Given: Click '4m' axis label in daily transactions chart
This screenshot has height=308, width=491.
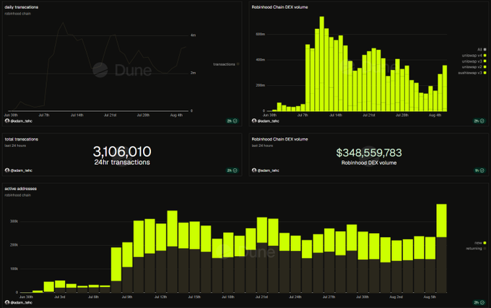Looking at the screenshot, I should (x=194, y=35).
